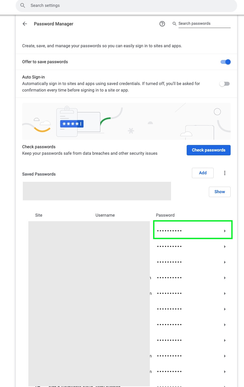Select the first row's masked password dots

click(169, 231)
